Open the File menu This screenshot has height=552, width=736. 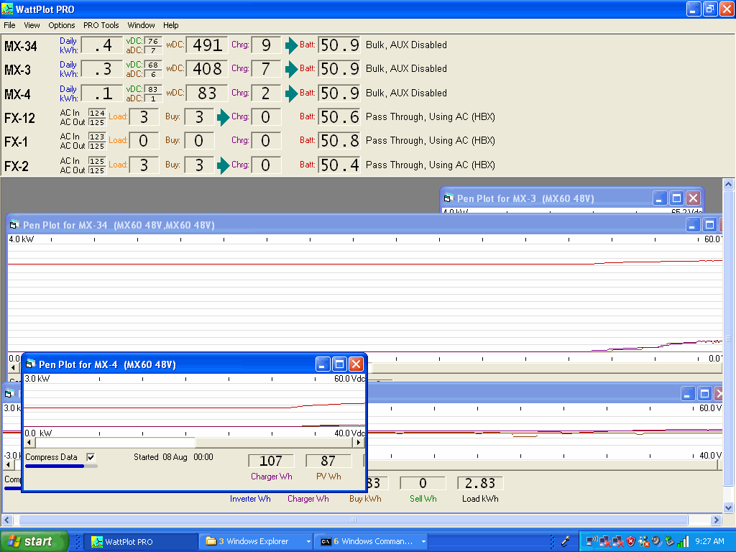(9, 25)
